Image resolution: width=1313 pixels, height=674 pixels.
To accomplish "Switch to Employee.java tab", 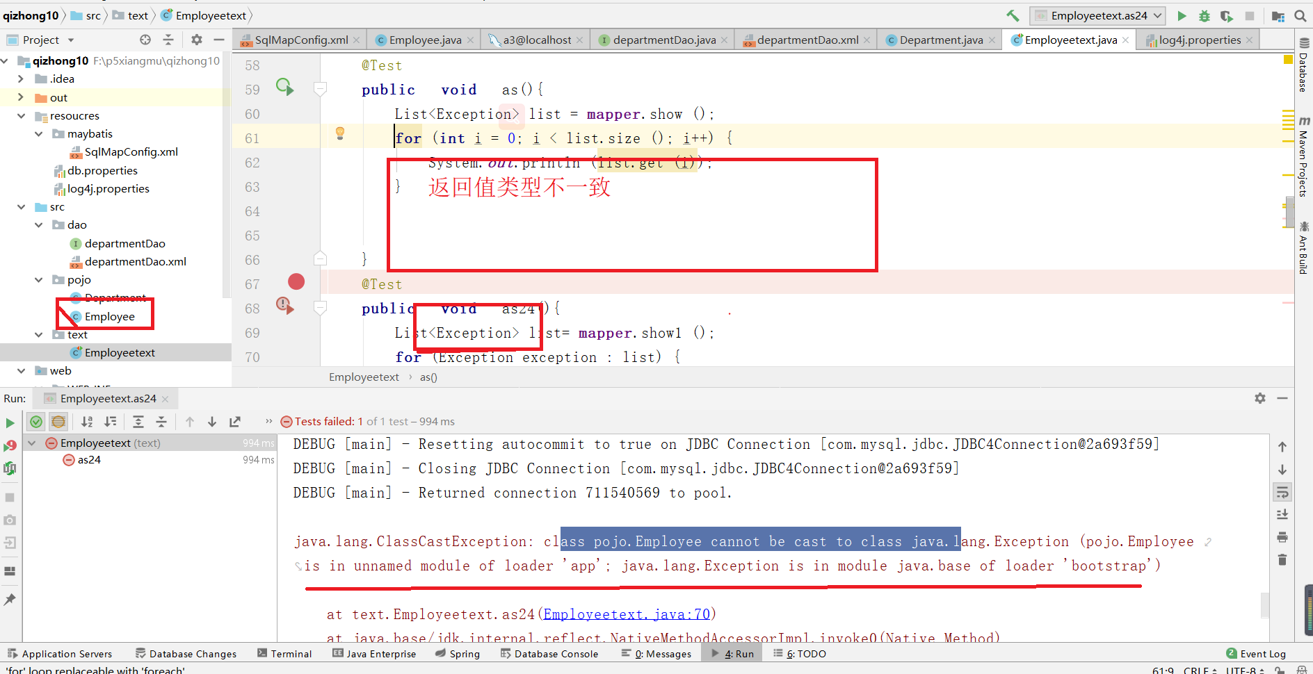I will [x=425, y=40].
